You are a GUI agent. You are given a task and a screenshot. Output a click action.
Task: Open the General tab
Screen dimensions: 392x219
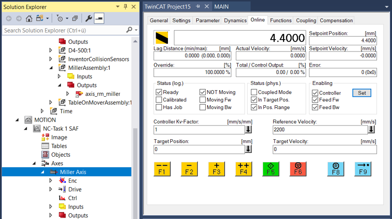[x=159, y=20]
